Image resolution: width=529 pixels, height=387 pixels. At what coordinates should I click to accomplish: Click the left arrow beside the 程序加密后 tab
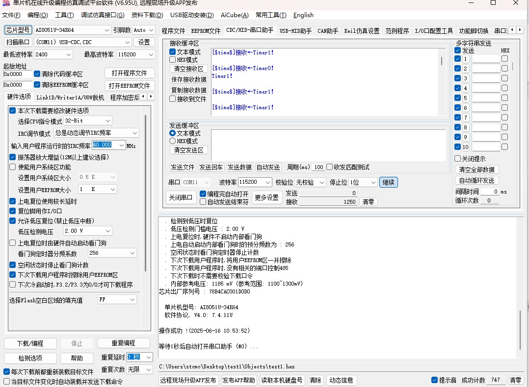pyautogui.click(x=144, y=97)
